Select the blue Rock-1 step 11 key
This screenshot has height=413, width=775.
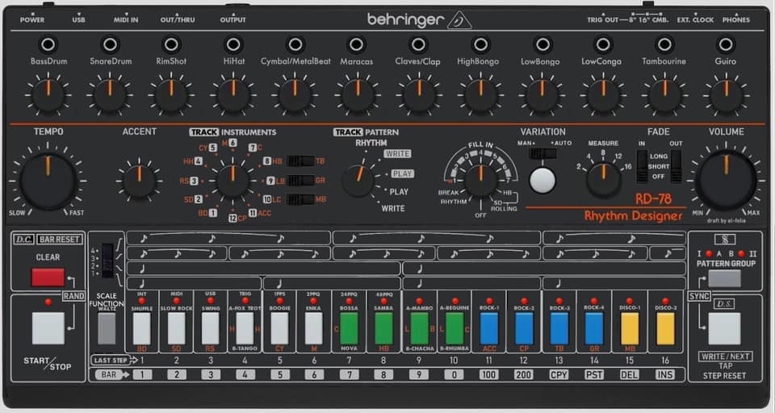pos(489,328)
